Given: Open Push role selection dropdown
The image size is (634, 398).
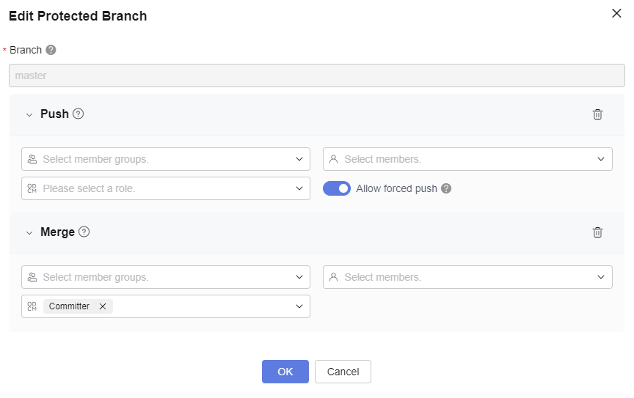Looking at the screenshot, I should point(165,188).
